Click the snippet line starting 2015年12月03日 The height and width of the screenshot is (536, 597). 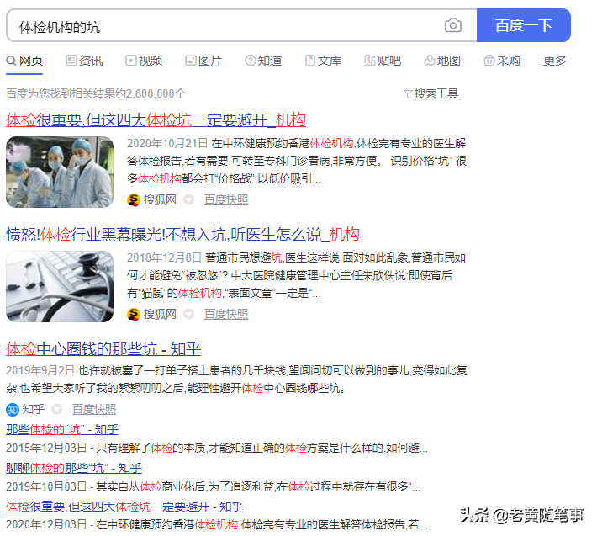tap(217, 448)
